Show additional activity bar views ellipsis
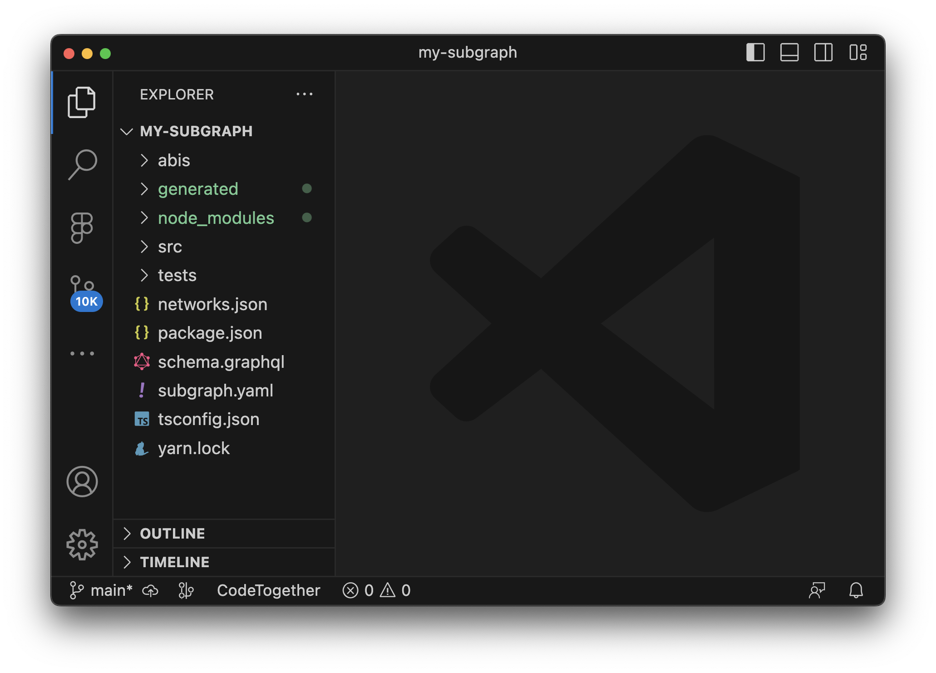Viewport: 936px width, 673px height. (82, 353)
